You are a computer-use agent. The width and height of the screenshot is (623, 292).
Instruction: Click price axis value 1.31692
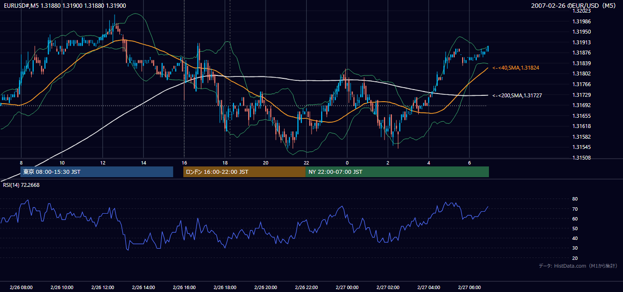[582, 105]
